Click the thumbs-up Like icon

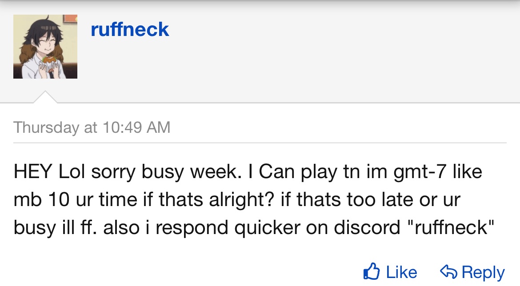pyautogui.click(x=372, y=271)
